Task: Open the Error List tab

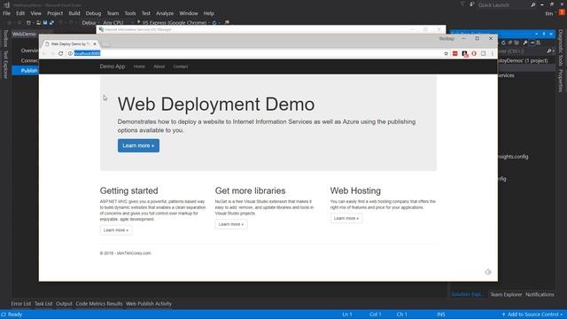Action: 21,304
